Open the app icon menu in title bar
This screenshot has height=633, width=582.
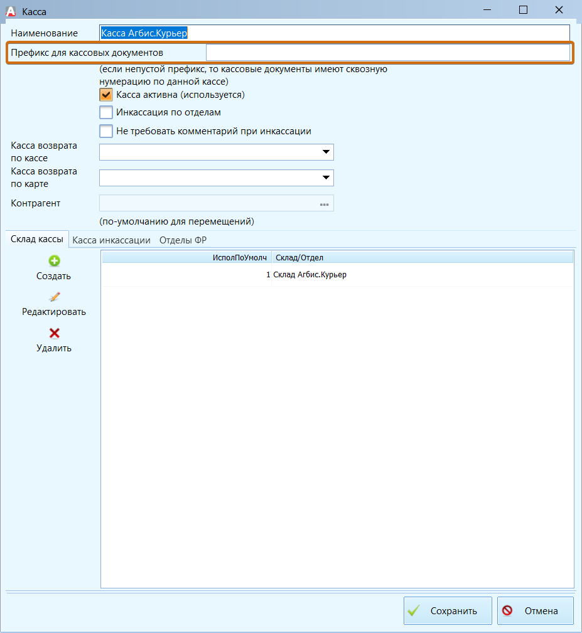coord(11,11)
